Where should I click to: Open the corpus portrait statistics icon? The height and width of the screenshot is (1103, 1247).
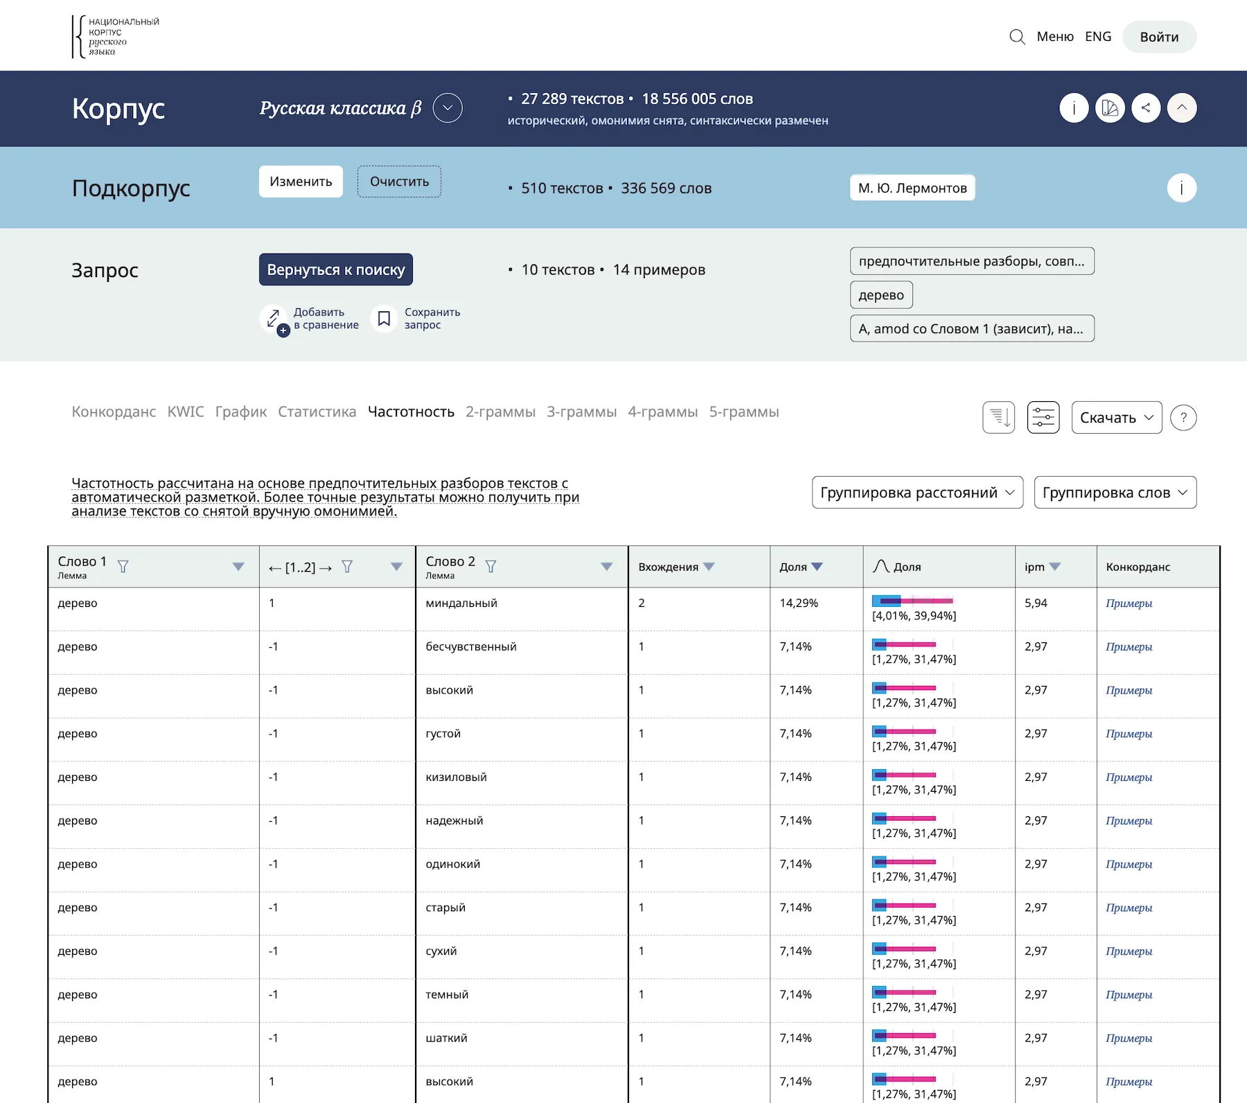click(x=1110, y=108)
